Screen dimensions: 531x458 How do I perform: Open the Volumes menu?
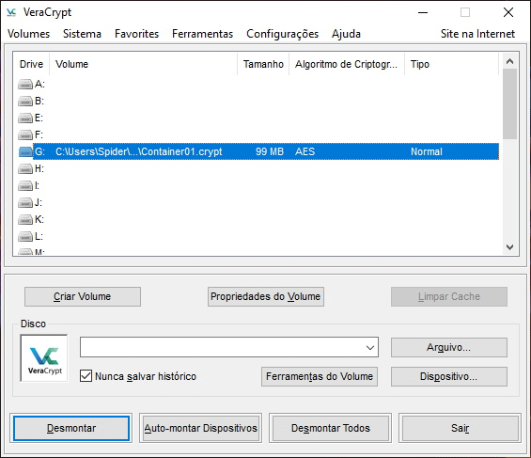[28, 34]
